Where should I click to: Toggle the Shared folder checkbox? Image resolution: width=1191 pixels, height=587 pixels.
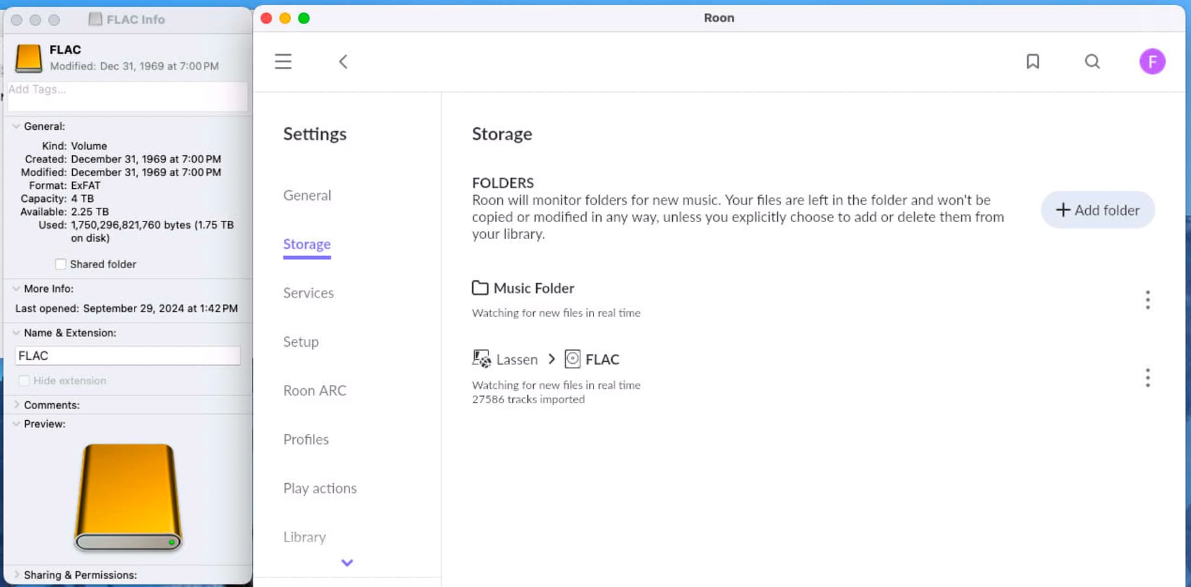60,264
